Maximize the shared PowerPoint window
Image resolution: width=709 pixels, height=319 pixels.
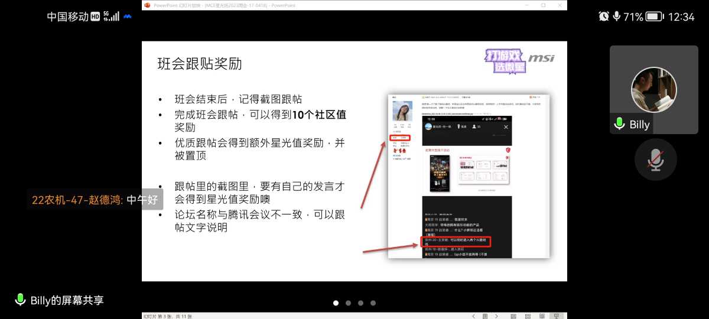click(543, 5)
